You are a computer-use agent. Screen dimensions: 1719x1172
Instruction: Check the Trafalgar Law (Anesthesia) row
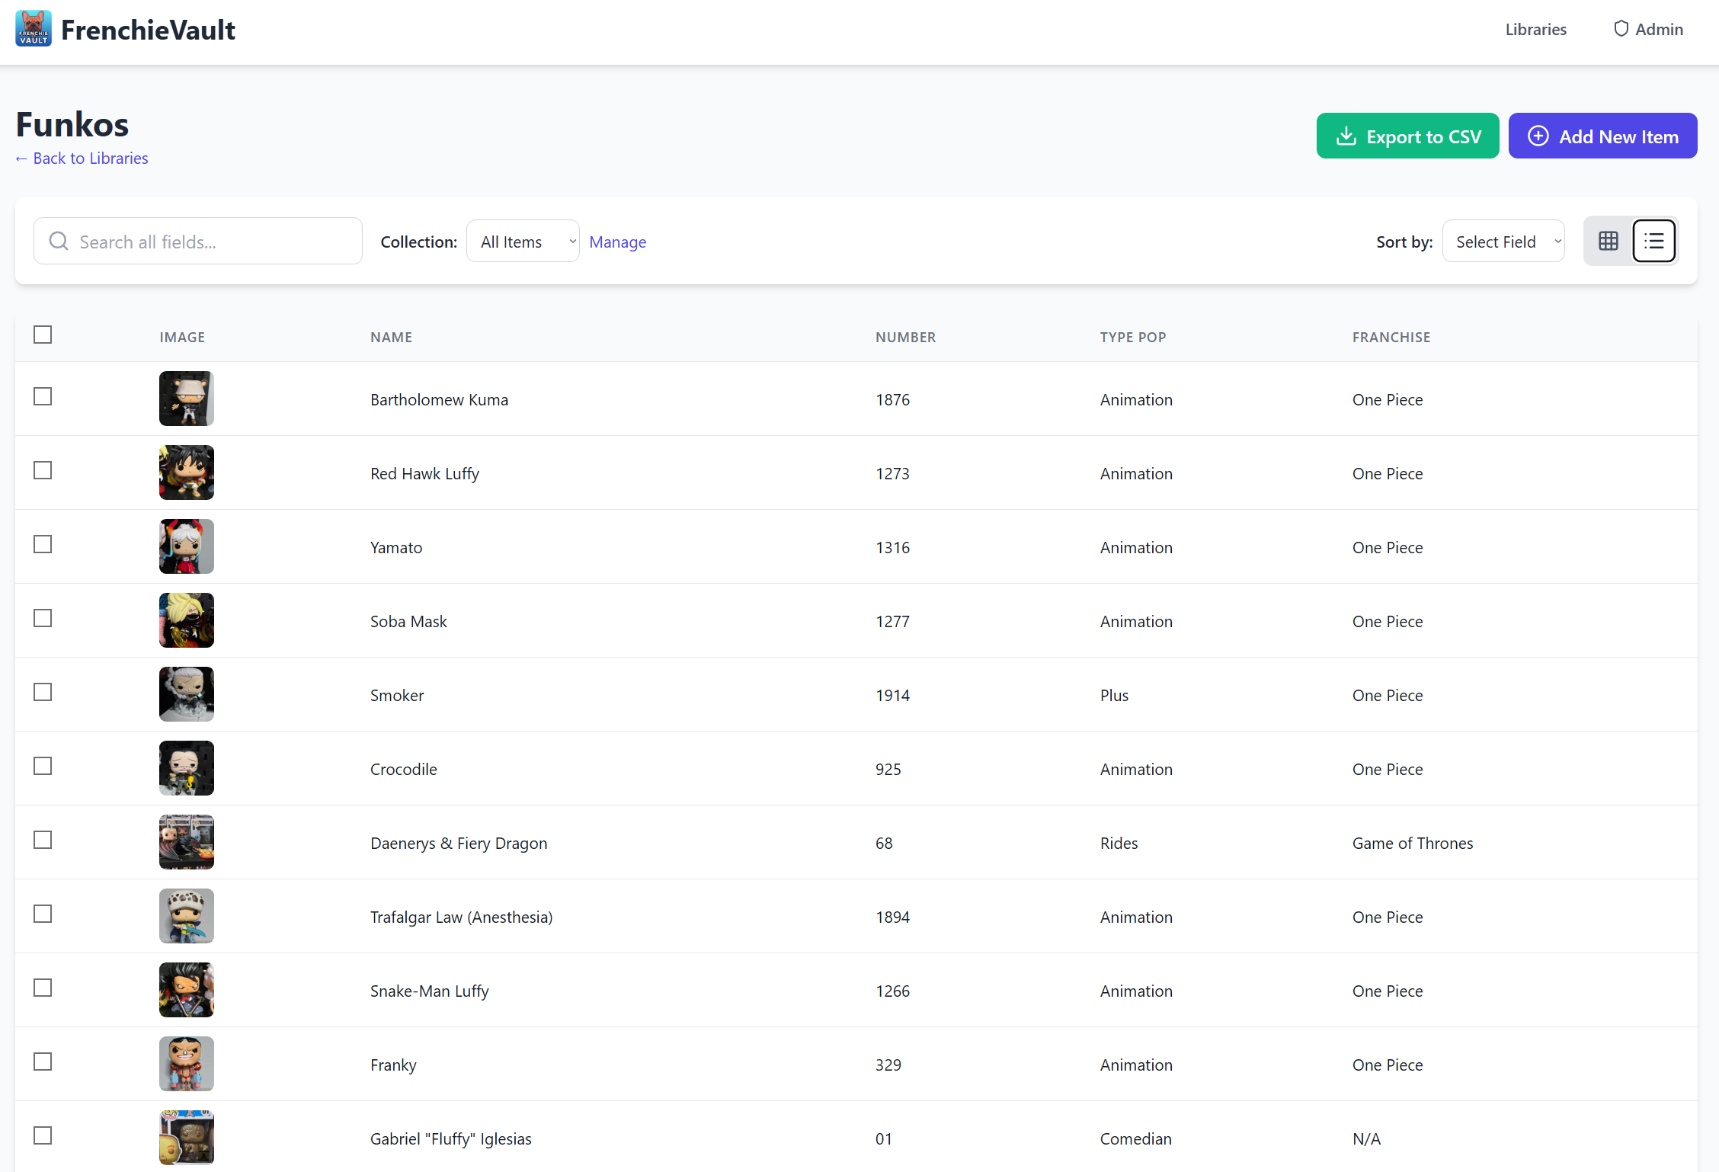point(43,914)
